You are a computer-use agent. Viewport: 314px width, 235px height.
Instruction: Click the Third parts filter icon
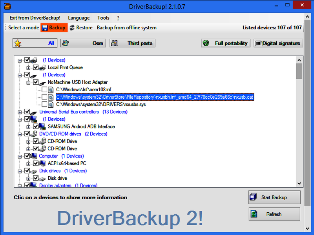(114, 43)
